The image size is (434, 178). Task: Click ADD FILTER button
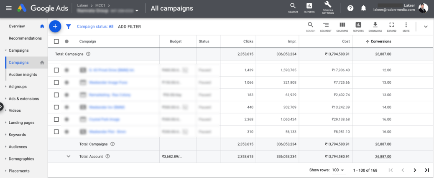(x=129, y=27)
